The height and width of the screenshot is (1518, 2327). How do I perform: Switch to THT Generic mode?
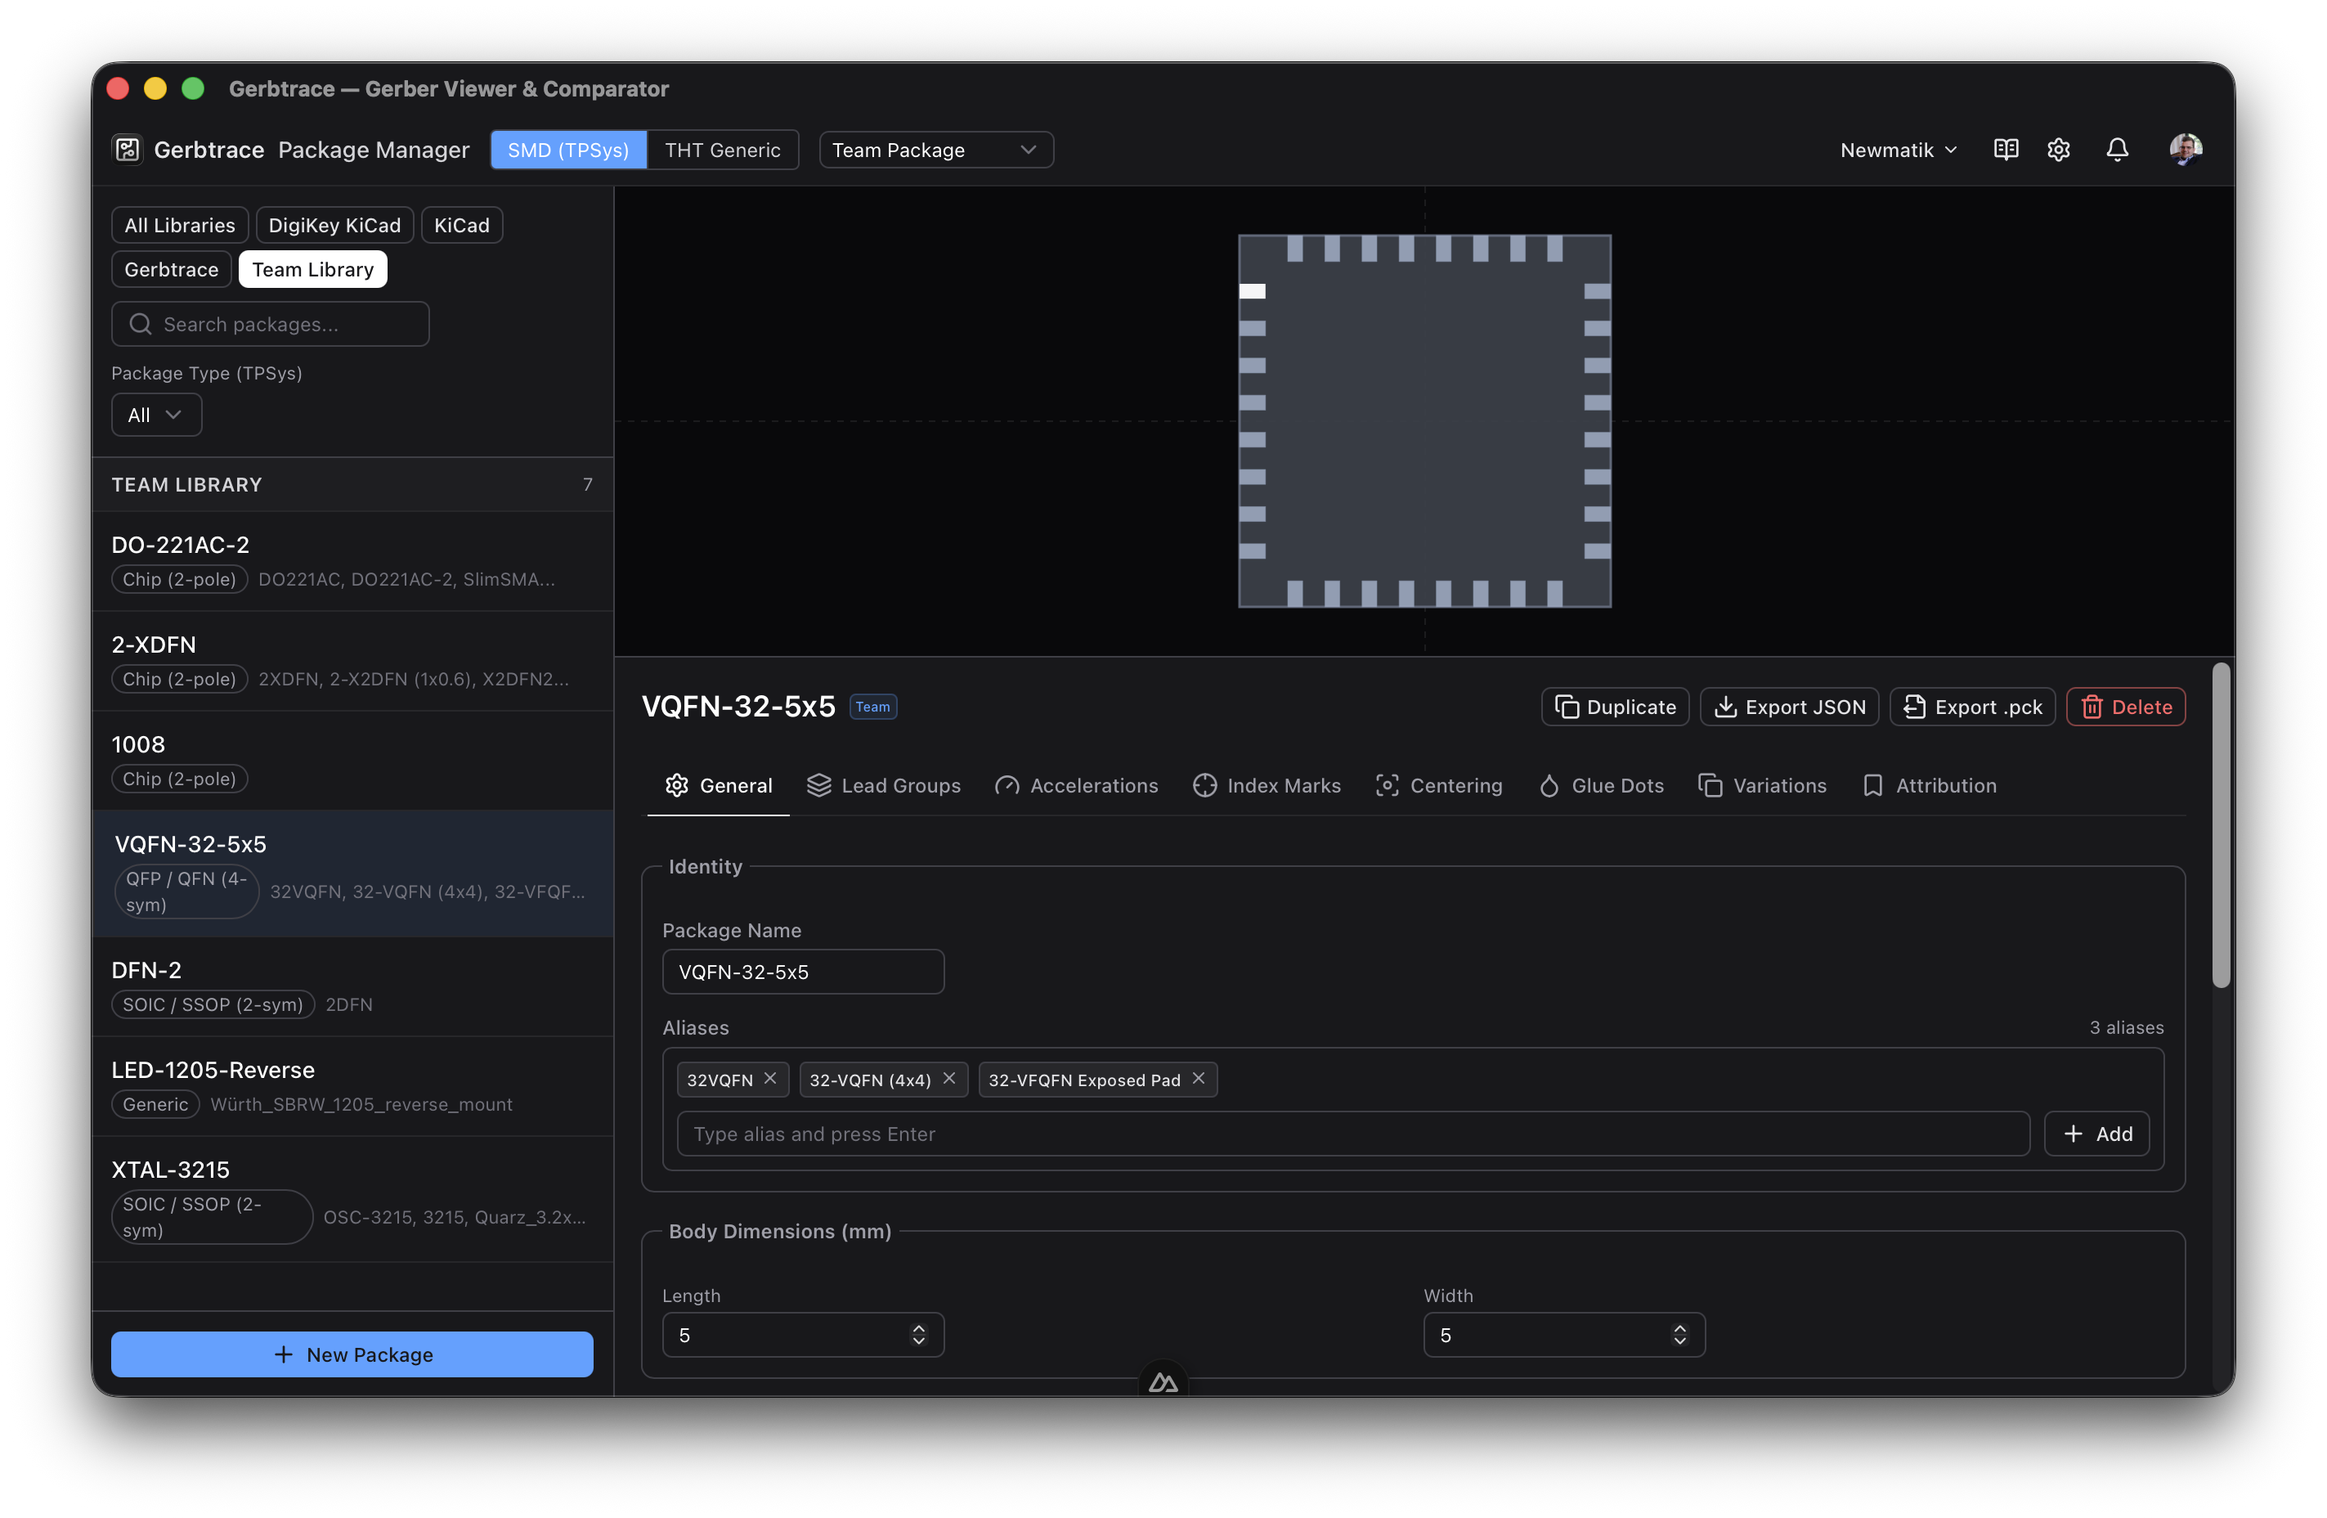click(x=723, y=150)
